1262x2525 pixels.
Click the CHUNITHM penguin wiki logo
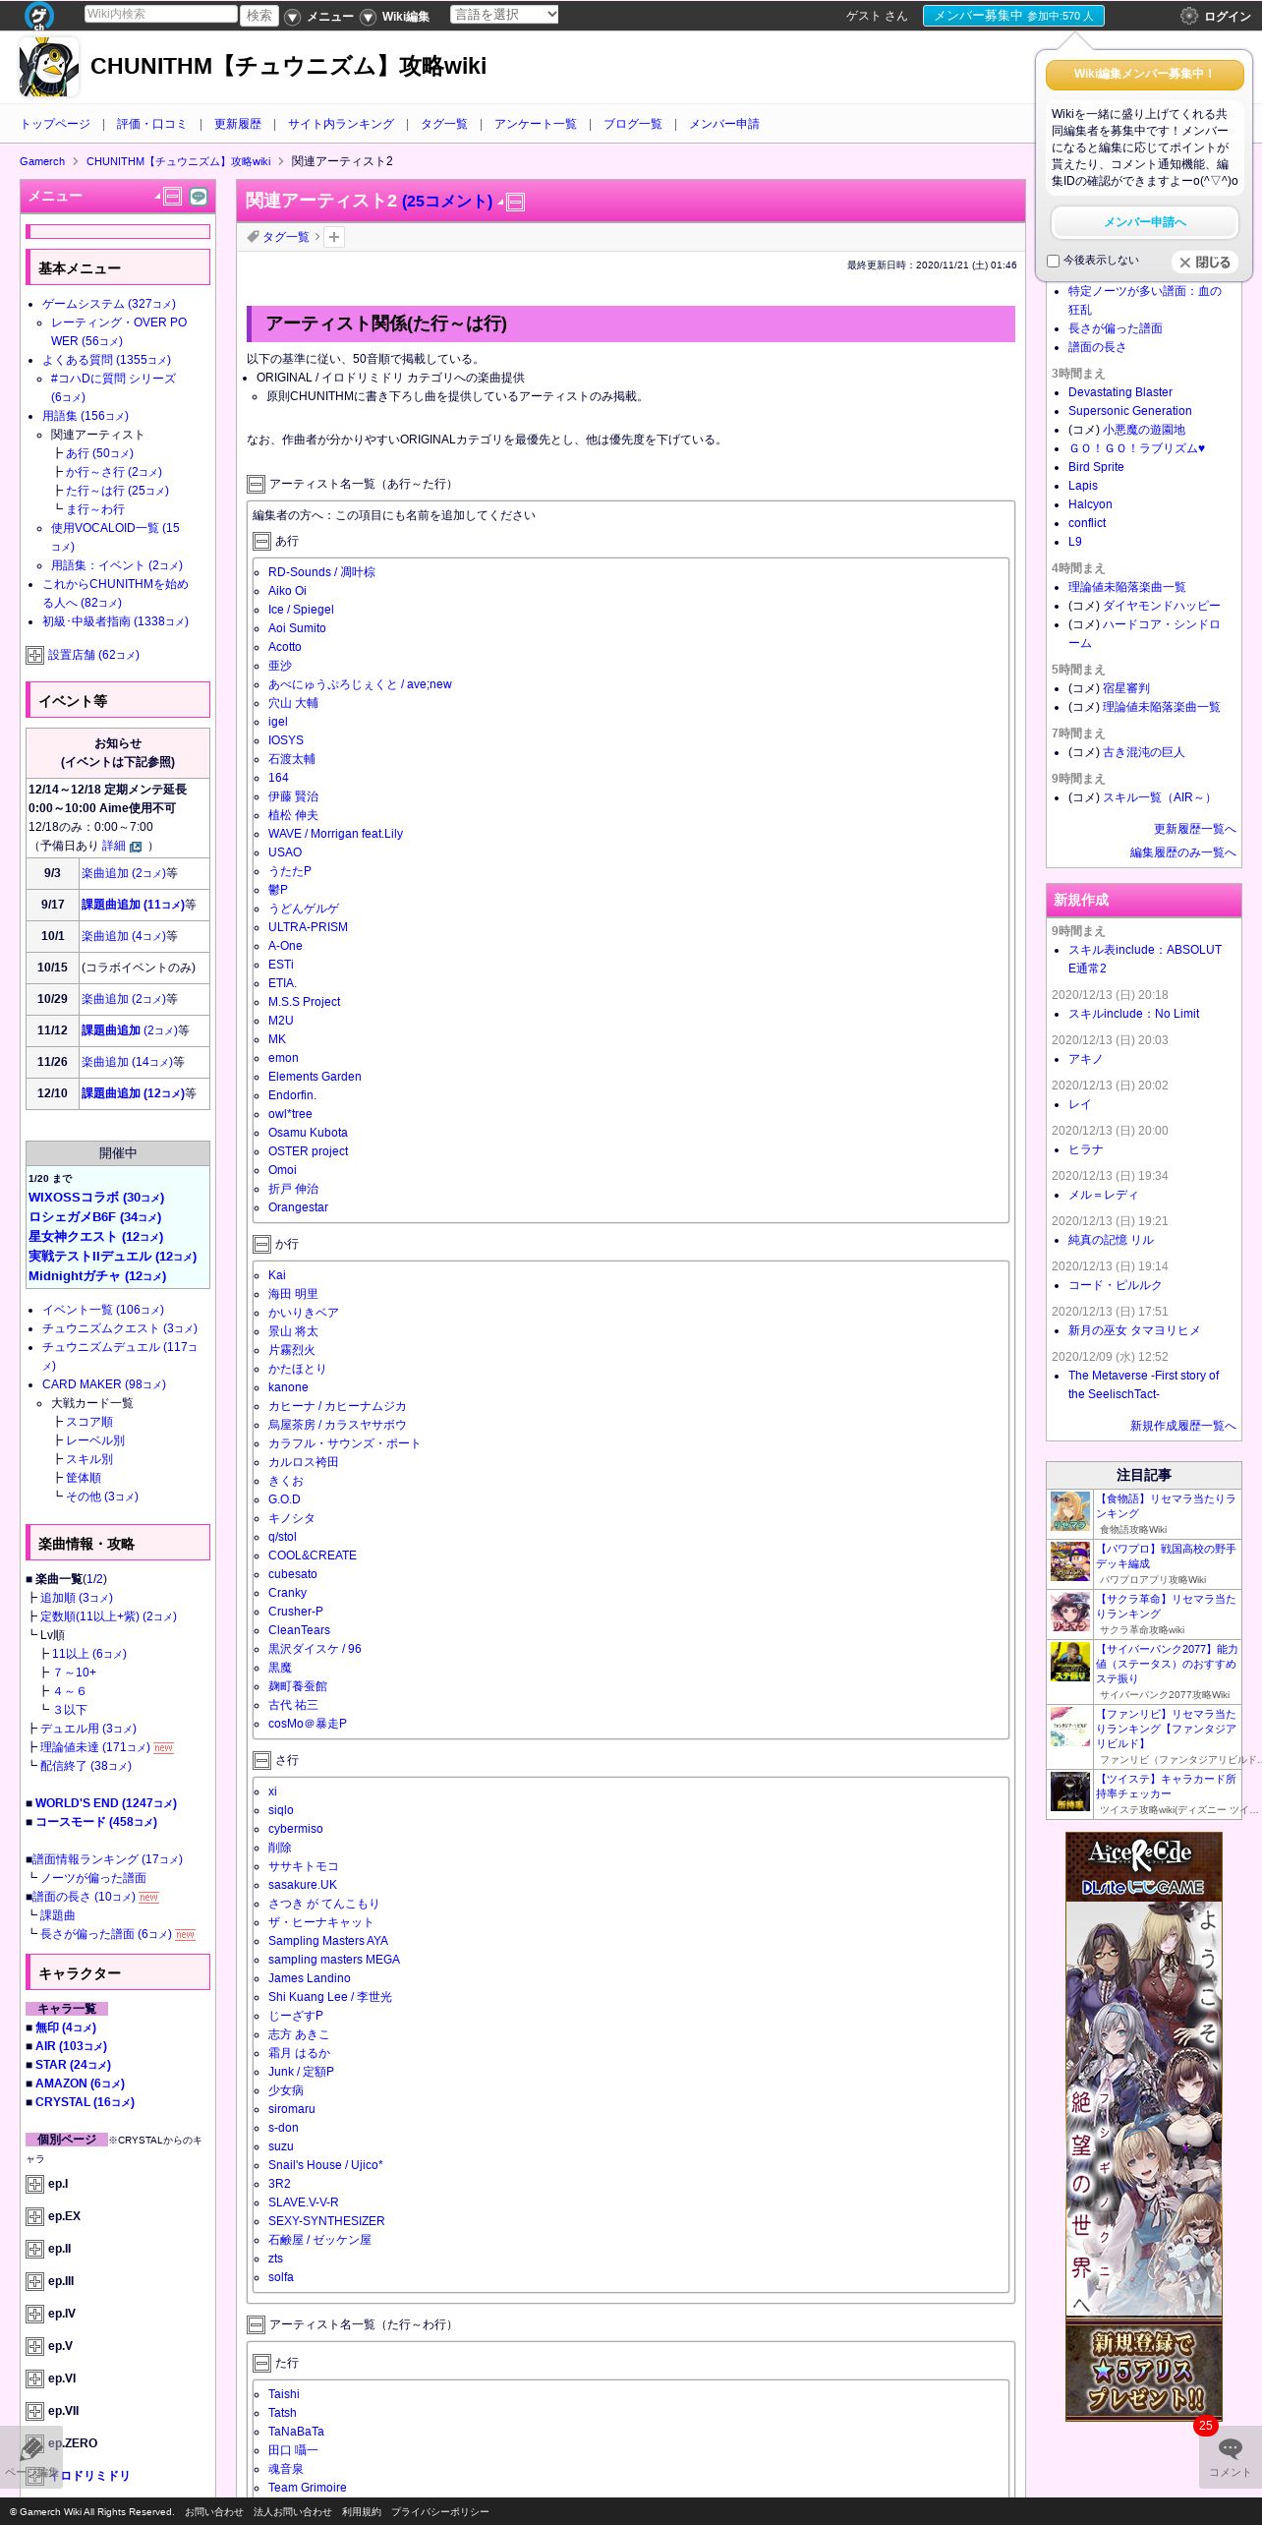point(49,67)
